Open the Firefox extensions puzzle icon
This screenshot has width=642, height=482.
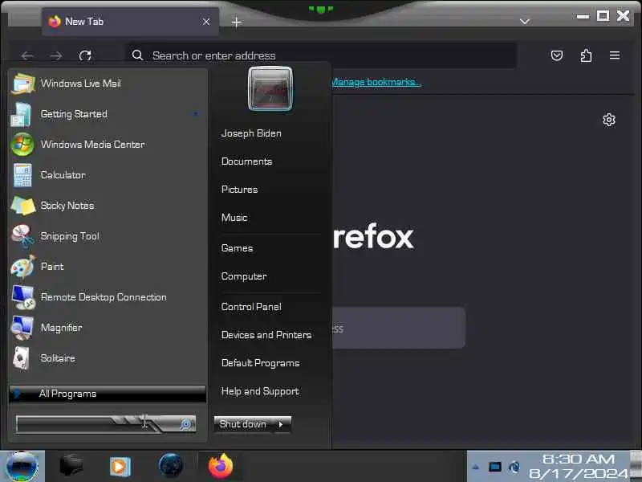(x=586, y=55)
